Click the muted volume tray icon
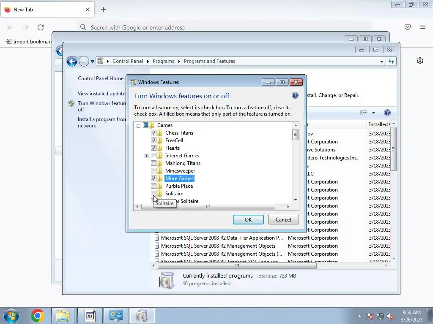Screen dimensions: 433x324 tap(390, 316)
